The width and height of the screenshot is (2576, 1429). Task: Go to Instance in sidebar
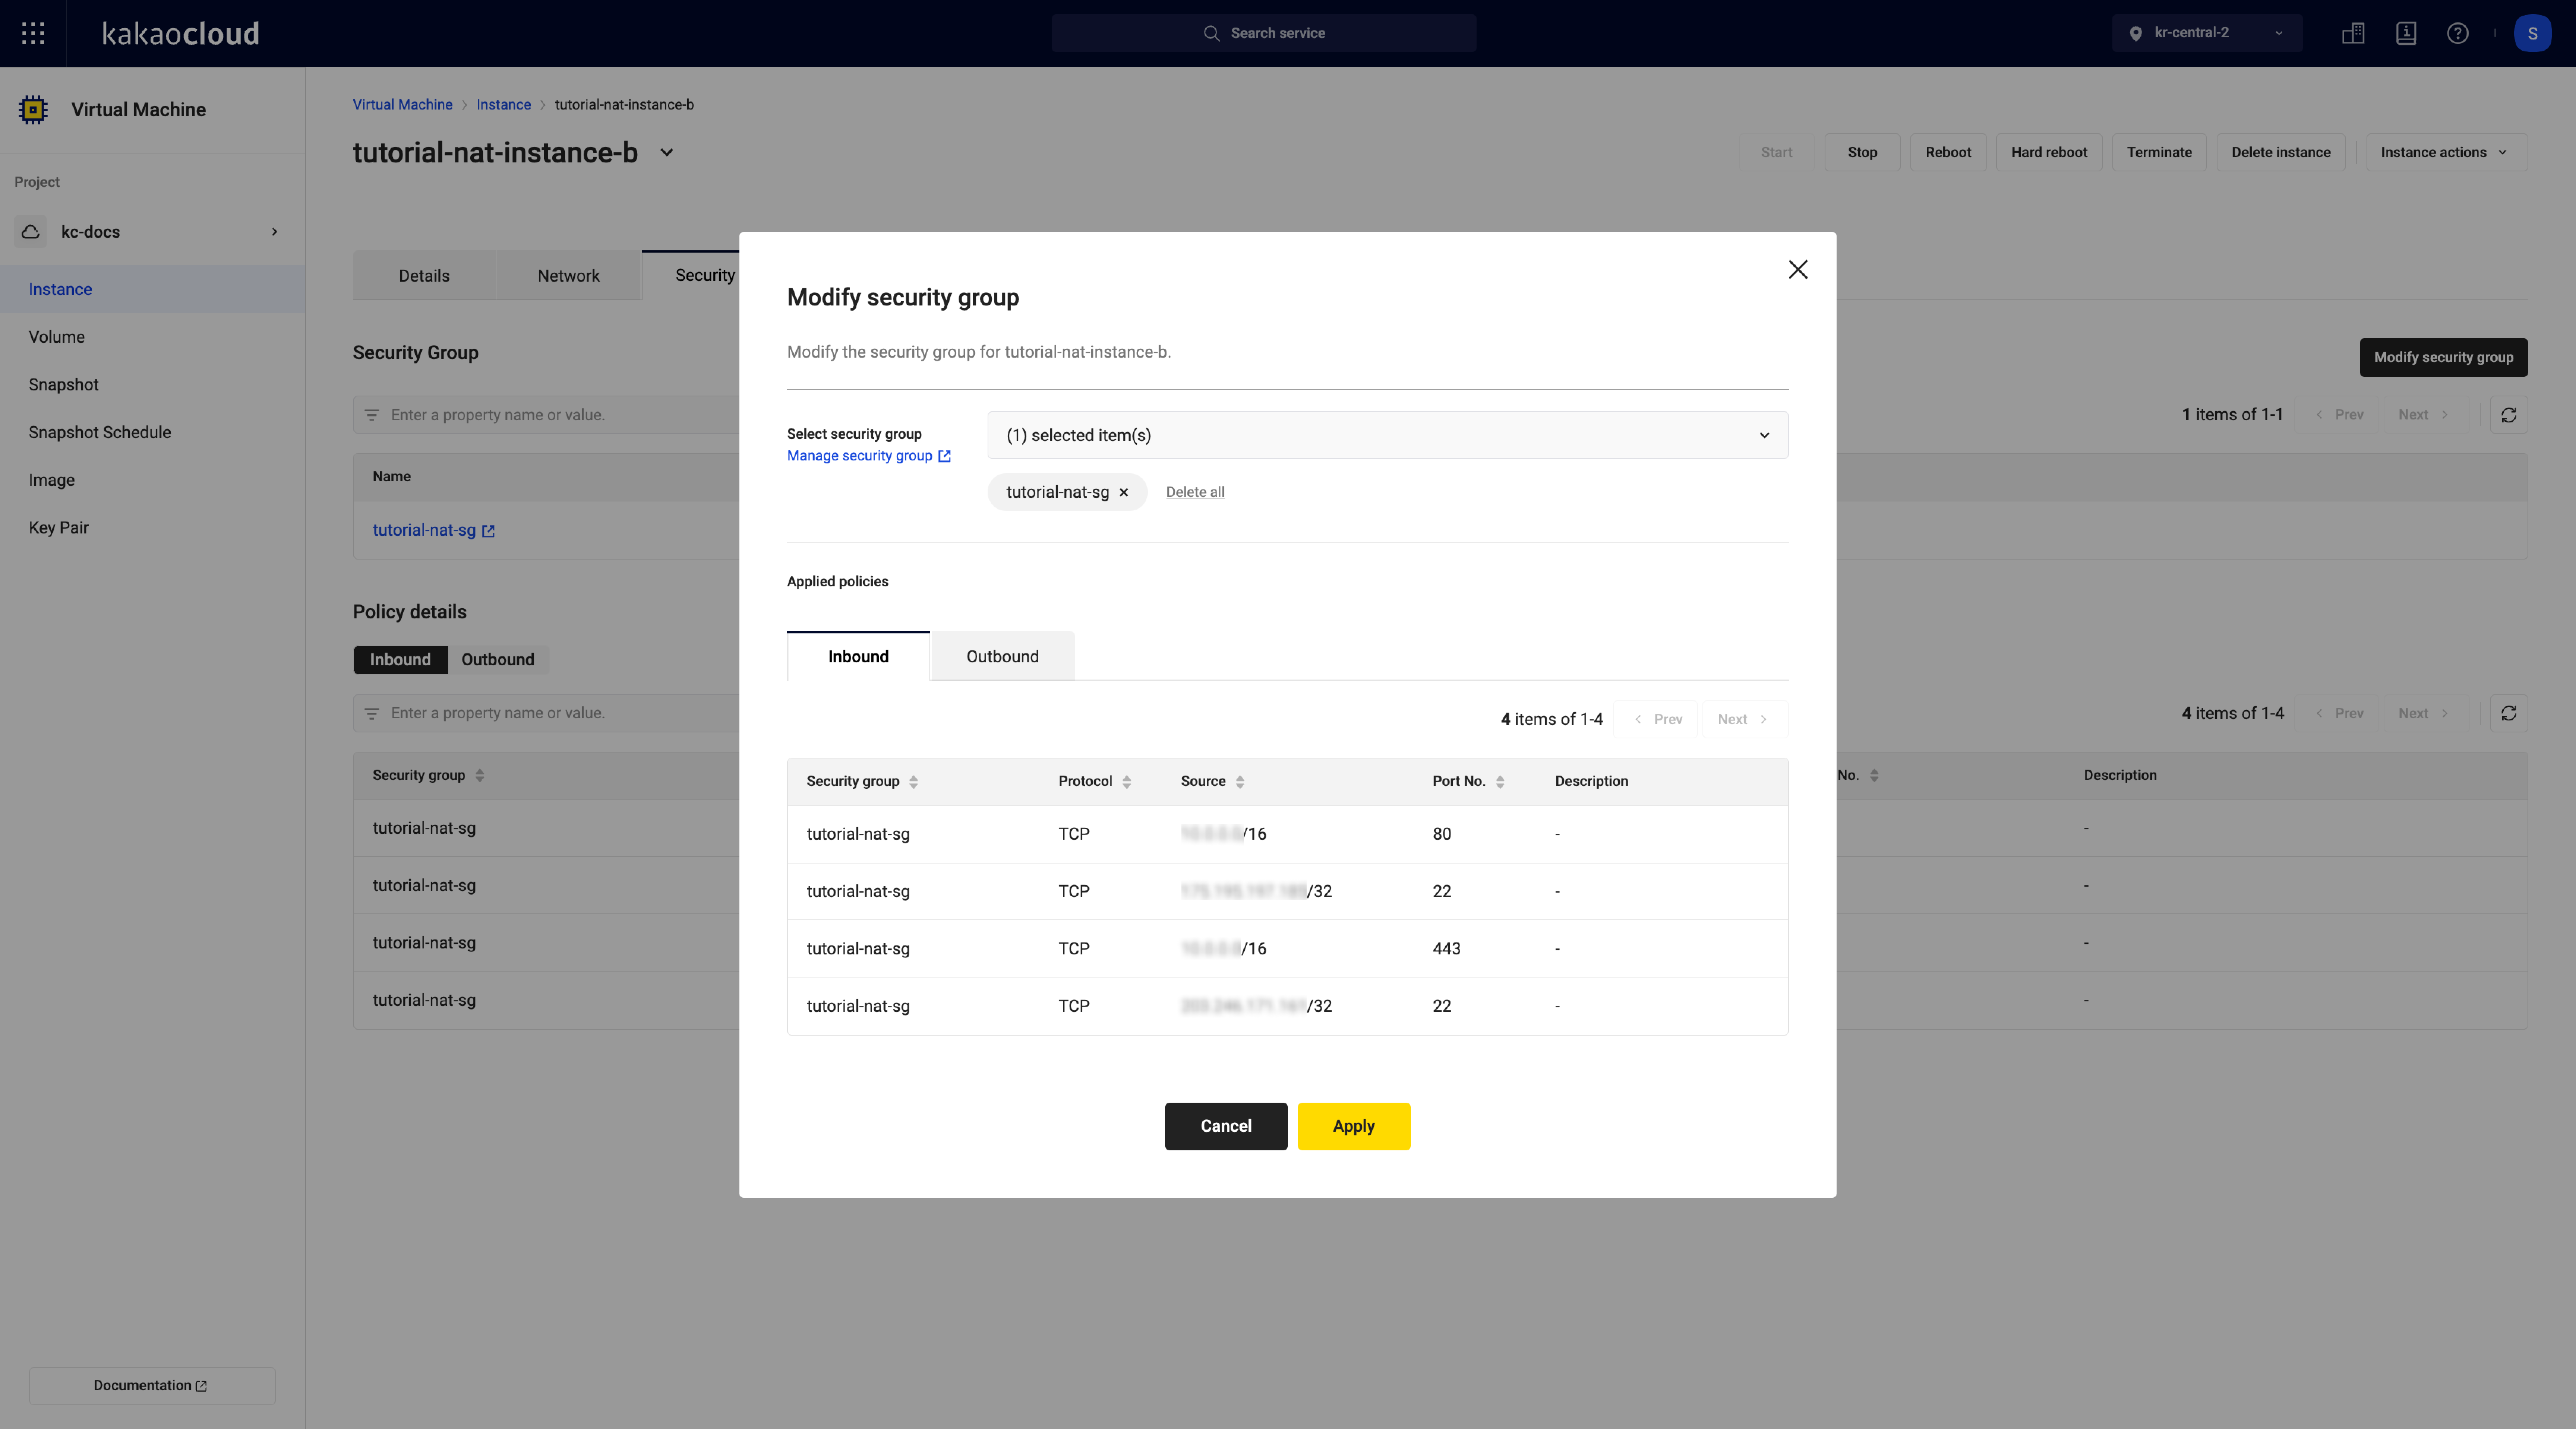[x=152, y=290]
